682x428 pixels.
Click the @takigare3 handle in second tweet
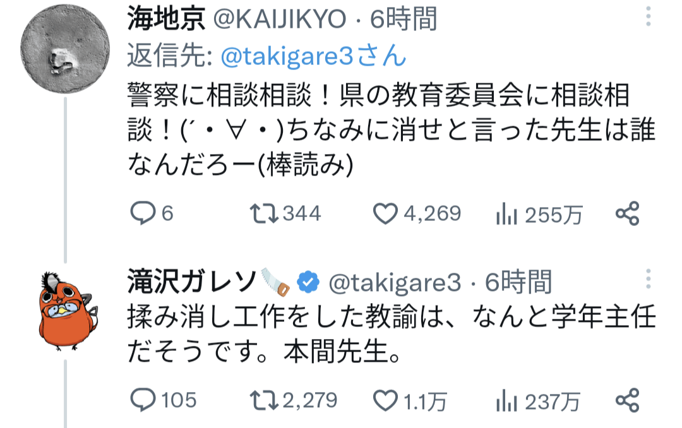click(395, 283)
